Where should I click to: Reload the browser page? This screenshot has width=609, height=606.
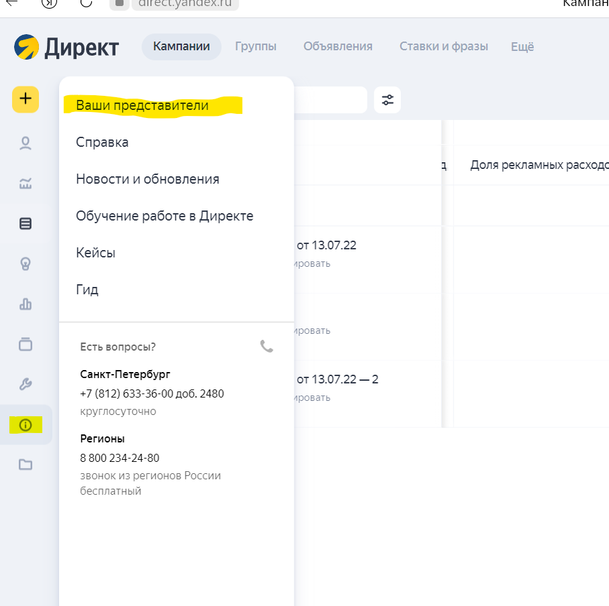point(86,3)
